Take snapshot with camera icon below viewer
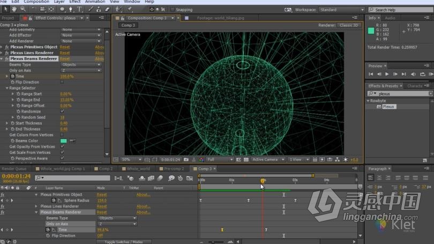This screenshot has height=244, width=434. pos(186,159)
